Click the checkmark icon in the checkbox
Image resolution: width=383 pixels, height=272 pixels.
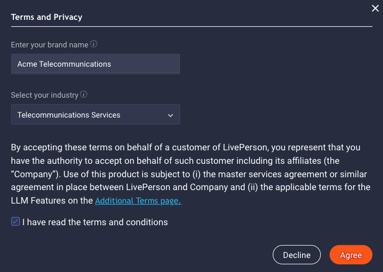[x=15, y=222]
